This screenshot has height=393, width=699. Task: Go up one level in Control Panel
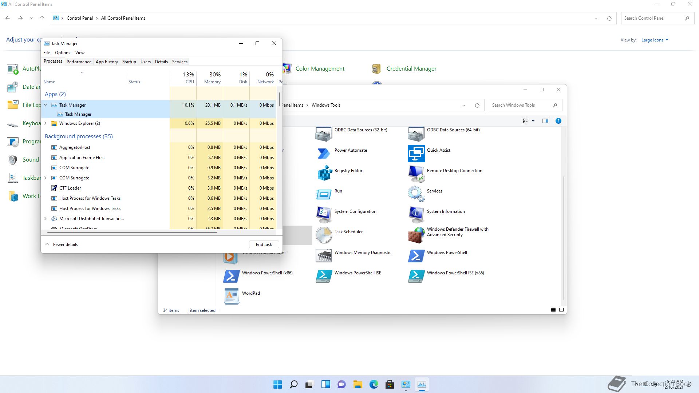(x=42, y=18)
